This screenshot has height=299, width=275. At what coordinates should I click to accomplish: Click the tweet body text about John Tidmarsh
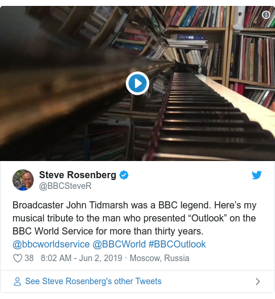coord(134,218)
